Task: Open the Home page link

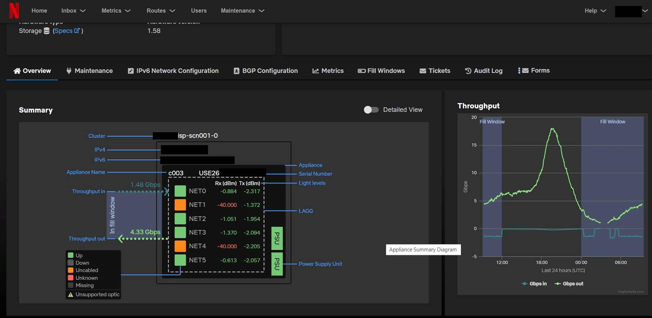Action: coord(39,11)
